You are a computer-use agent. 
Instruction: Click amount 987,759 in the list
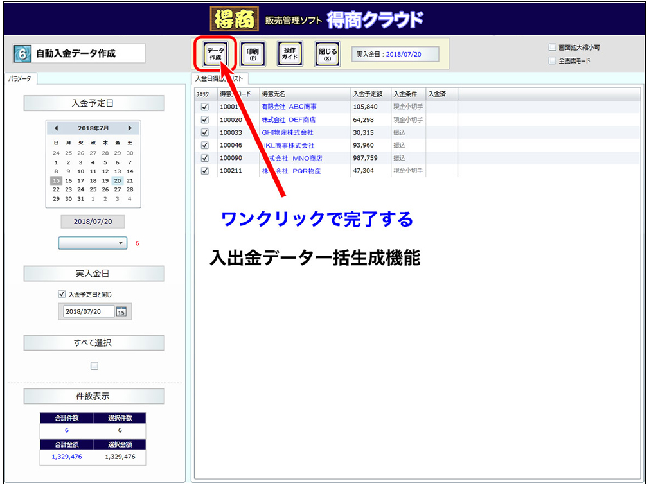(x=365, y=158)
